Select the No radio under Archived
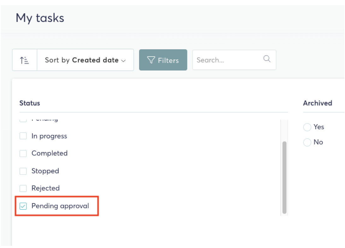 pyautogui.click(x=307, y=142)
